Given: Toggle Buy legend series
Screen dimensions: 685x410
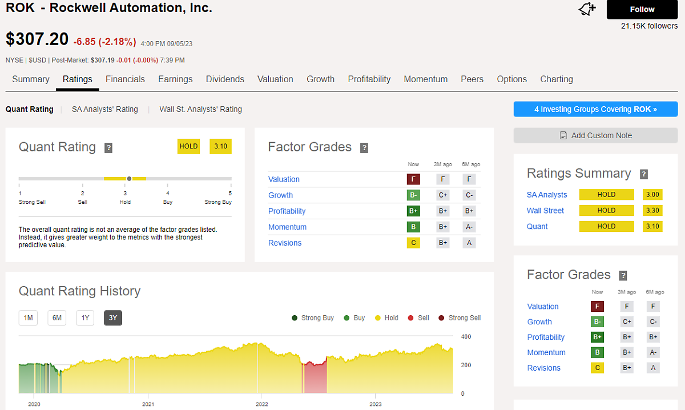Looking at the screenshot, I should pyautogui.click(x=354, y=318).
